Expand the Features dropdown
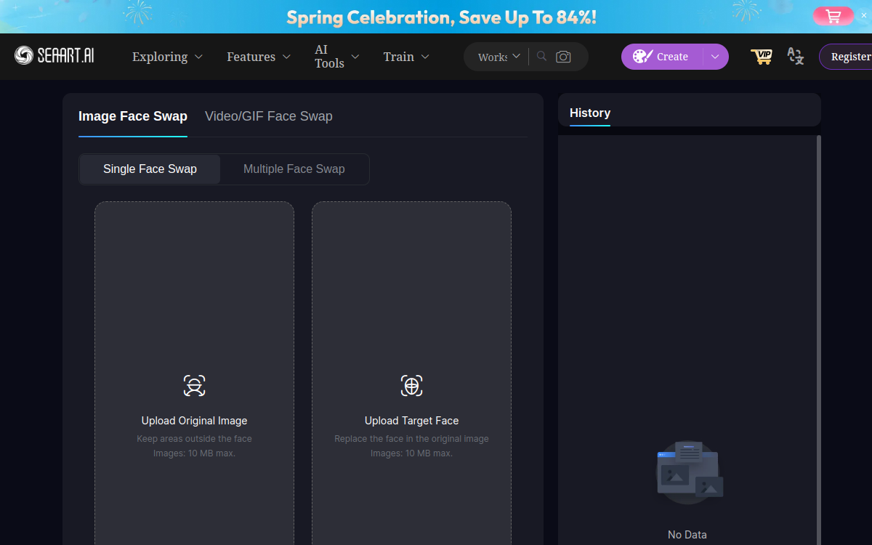872x545 pixels. (x=259, y=57)
